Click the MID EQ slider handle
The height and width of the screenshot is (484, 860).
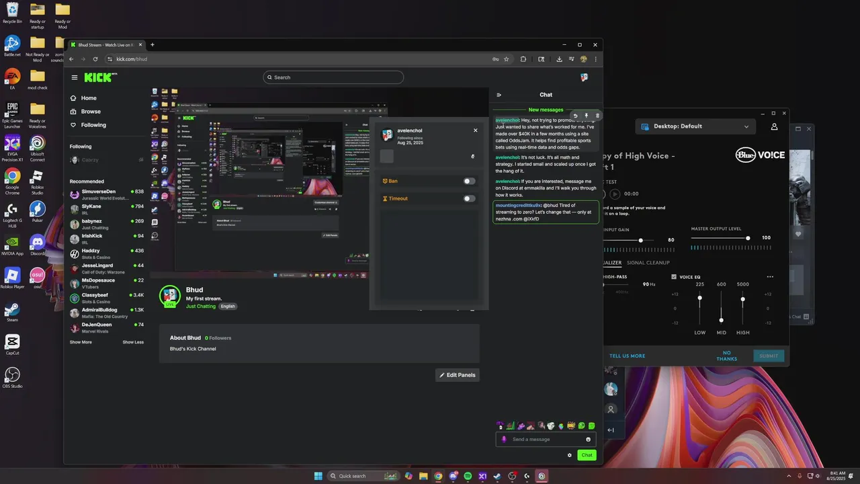[721, 320]
